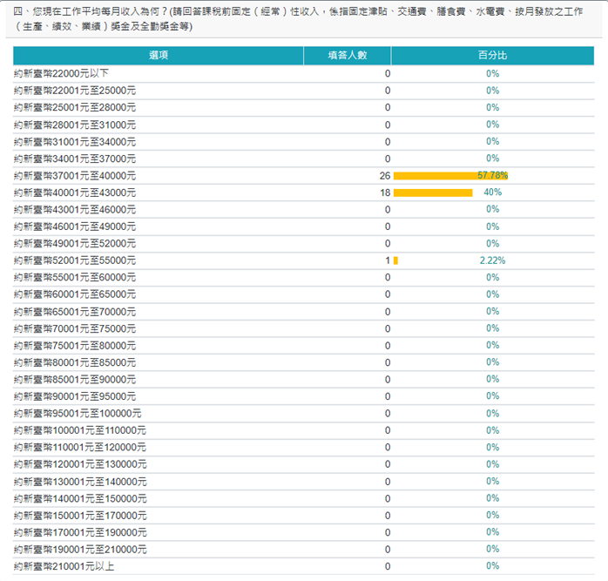
Task: Click the orange bar in the 40001元至43000元 row
Action: (433, 193)
